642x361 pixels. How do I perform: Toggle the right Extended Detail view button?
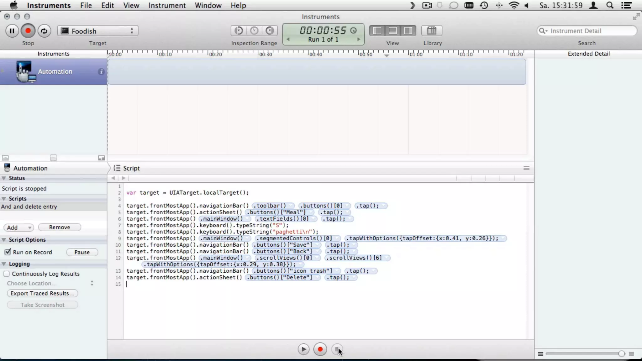408,31
